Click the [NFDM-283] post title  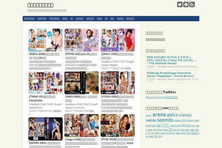click(x=45, y=145)
